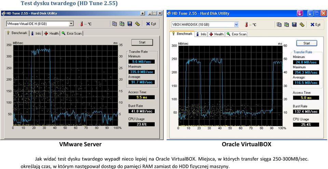Open the VBOX HARDDISK (10 GB) drive dropdown
This screenshot has width=328, height=169.
pos(236,24)
